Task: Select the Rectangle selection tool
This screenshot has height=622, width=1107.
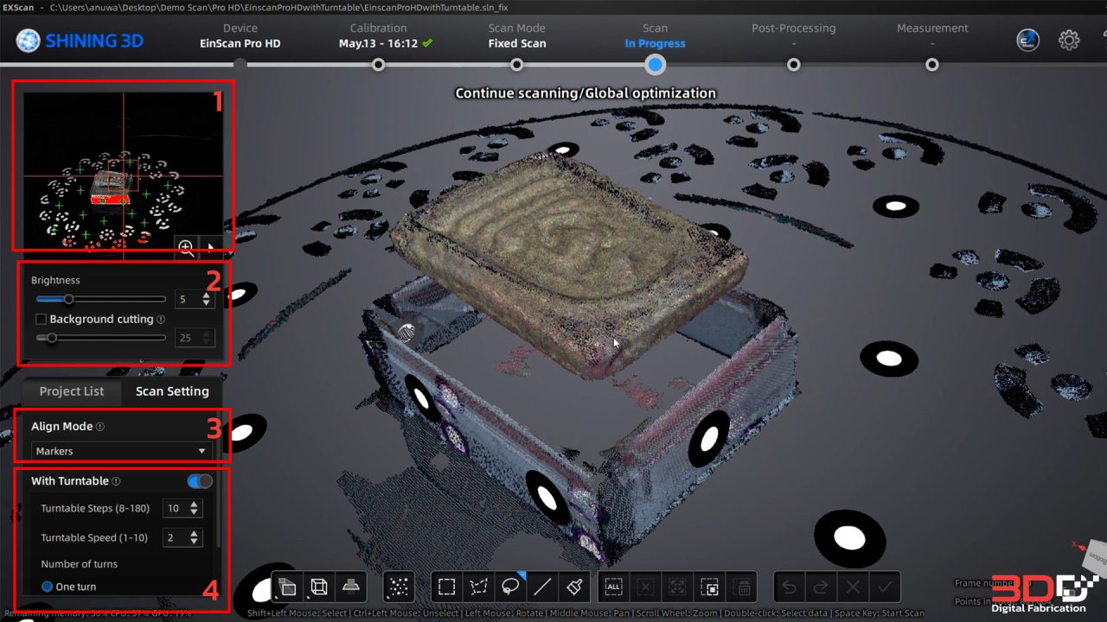Action: (x=447, y=587)
